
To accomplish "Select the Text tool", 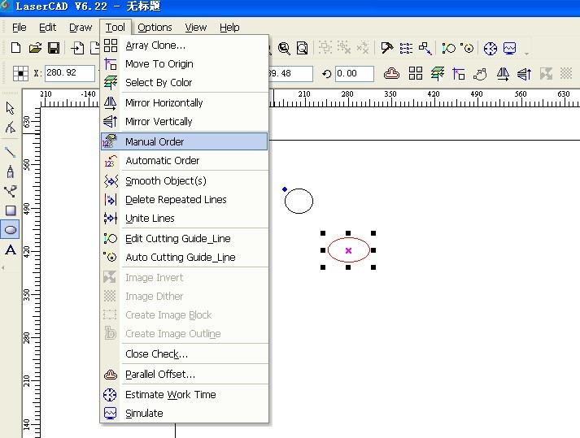I will 11,250.
